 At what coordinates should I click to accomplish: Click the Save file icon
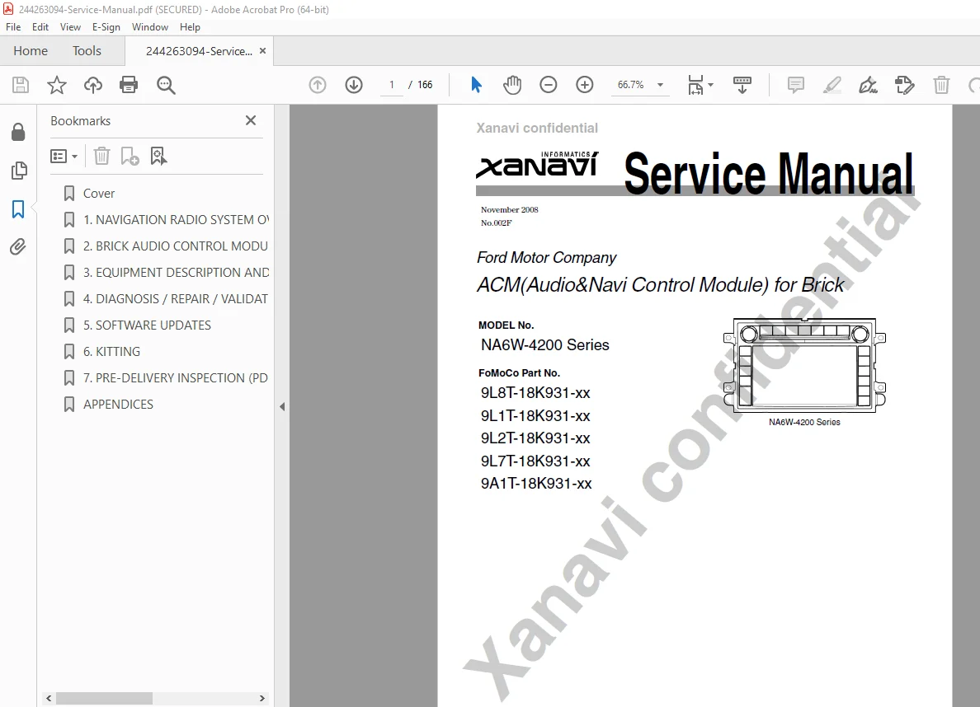(x=21, y=85)
